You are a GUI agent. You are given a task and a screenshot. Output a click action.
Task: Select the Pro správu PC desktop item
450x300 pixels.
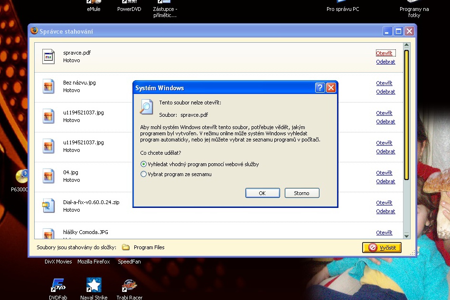point(343,9)
